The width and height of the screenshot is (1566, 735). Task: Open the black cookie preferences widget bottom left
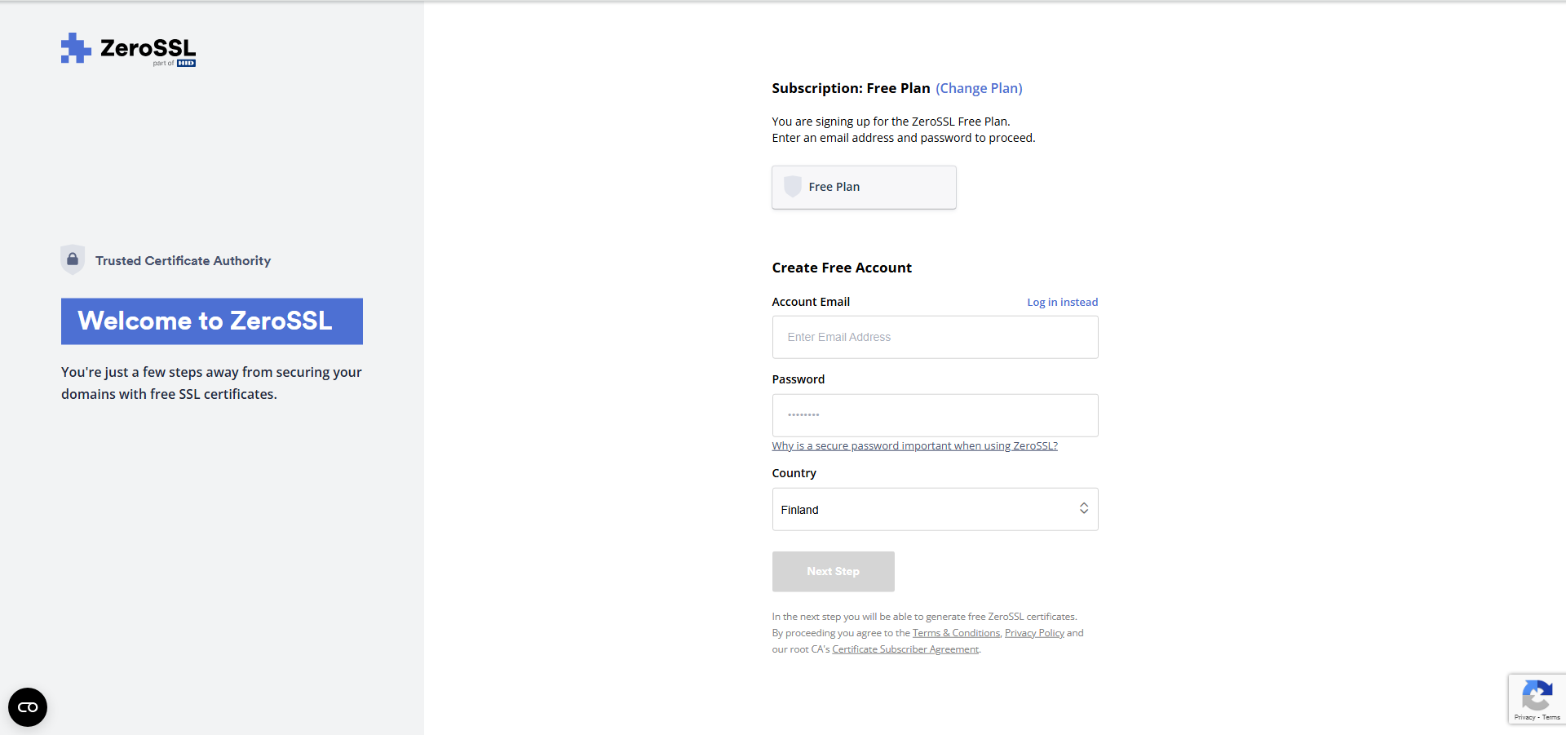[27, 706]
